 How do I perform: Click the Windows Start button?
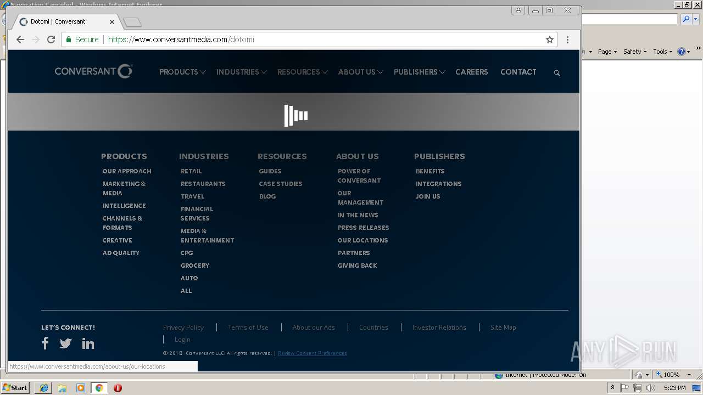tap(15, 387)
